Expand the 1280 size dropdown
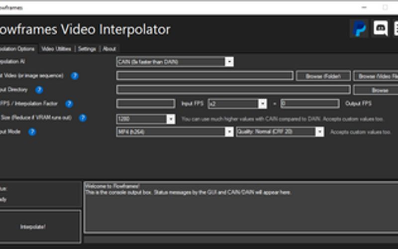This screenshot has width=398, height=249. (x=171, y=119)
